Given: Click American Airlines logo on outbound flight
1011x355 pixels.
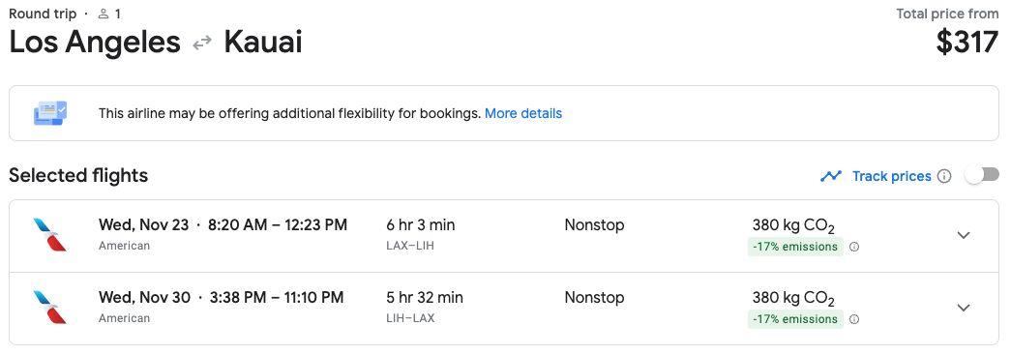Looking at the screenshot, I should click(x=49, y=234).
